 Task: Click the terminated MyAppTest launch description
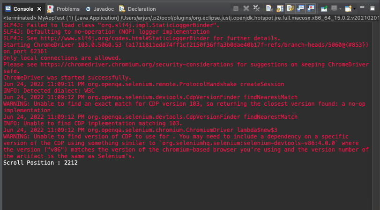tap(192, 18)
